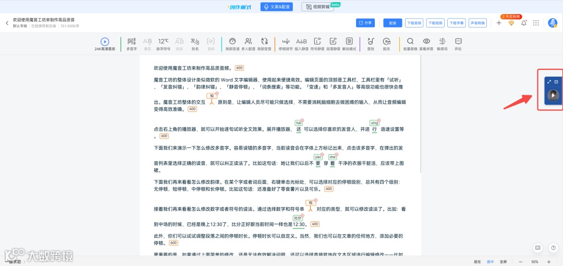
Task: Select the 居中 layout option
Action: (490, 262)
